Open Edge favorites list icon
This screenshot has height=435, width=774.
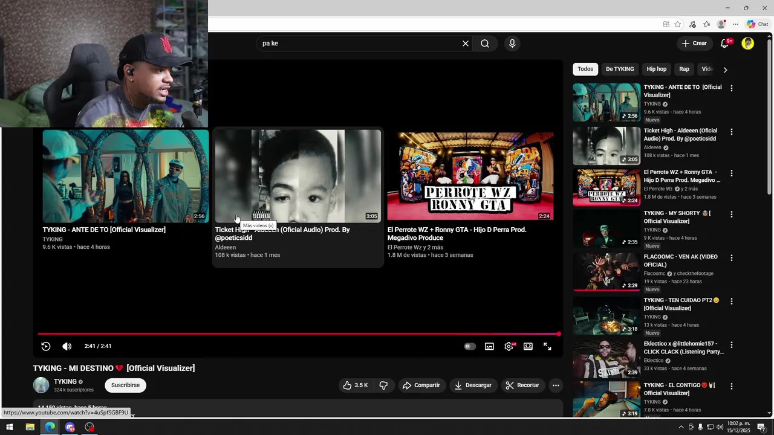(x=706, y=24)
